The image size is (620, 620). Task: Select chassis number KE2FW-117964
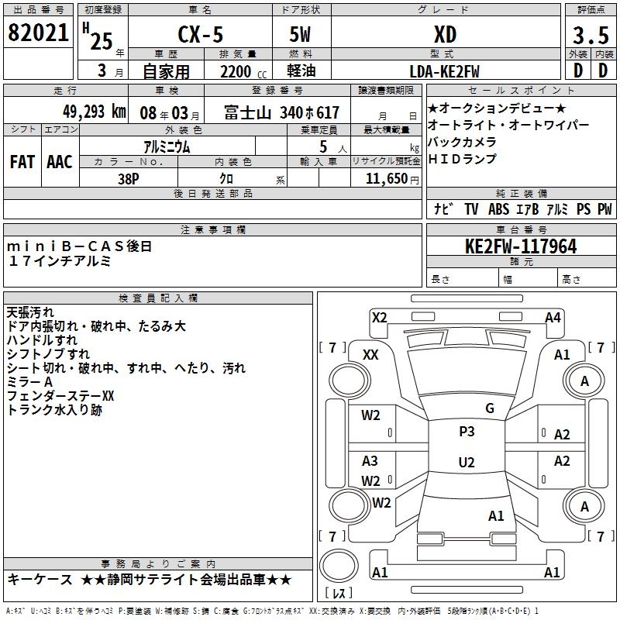[x=521, y=246]
